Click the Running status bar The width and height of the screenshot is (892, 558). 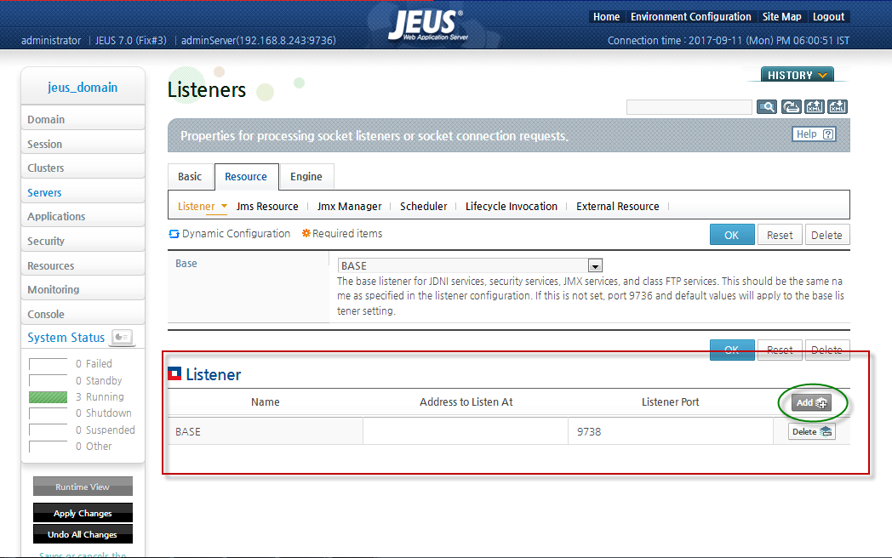point(48,397)
